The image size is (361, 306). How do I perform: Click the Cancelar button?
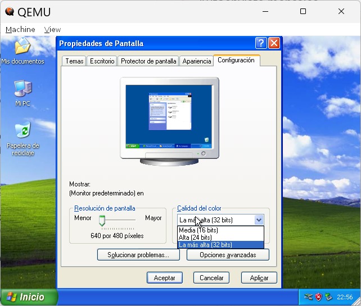click(211, 278)
